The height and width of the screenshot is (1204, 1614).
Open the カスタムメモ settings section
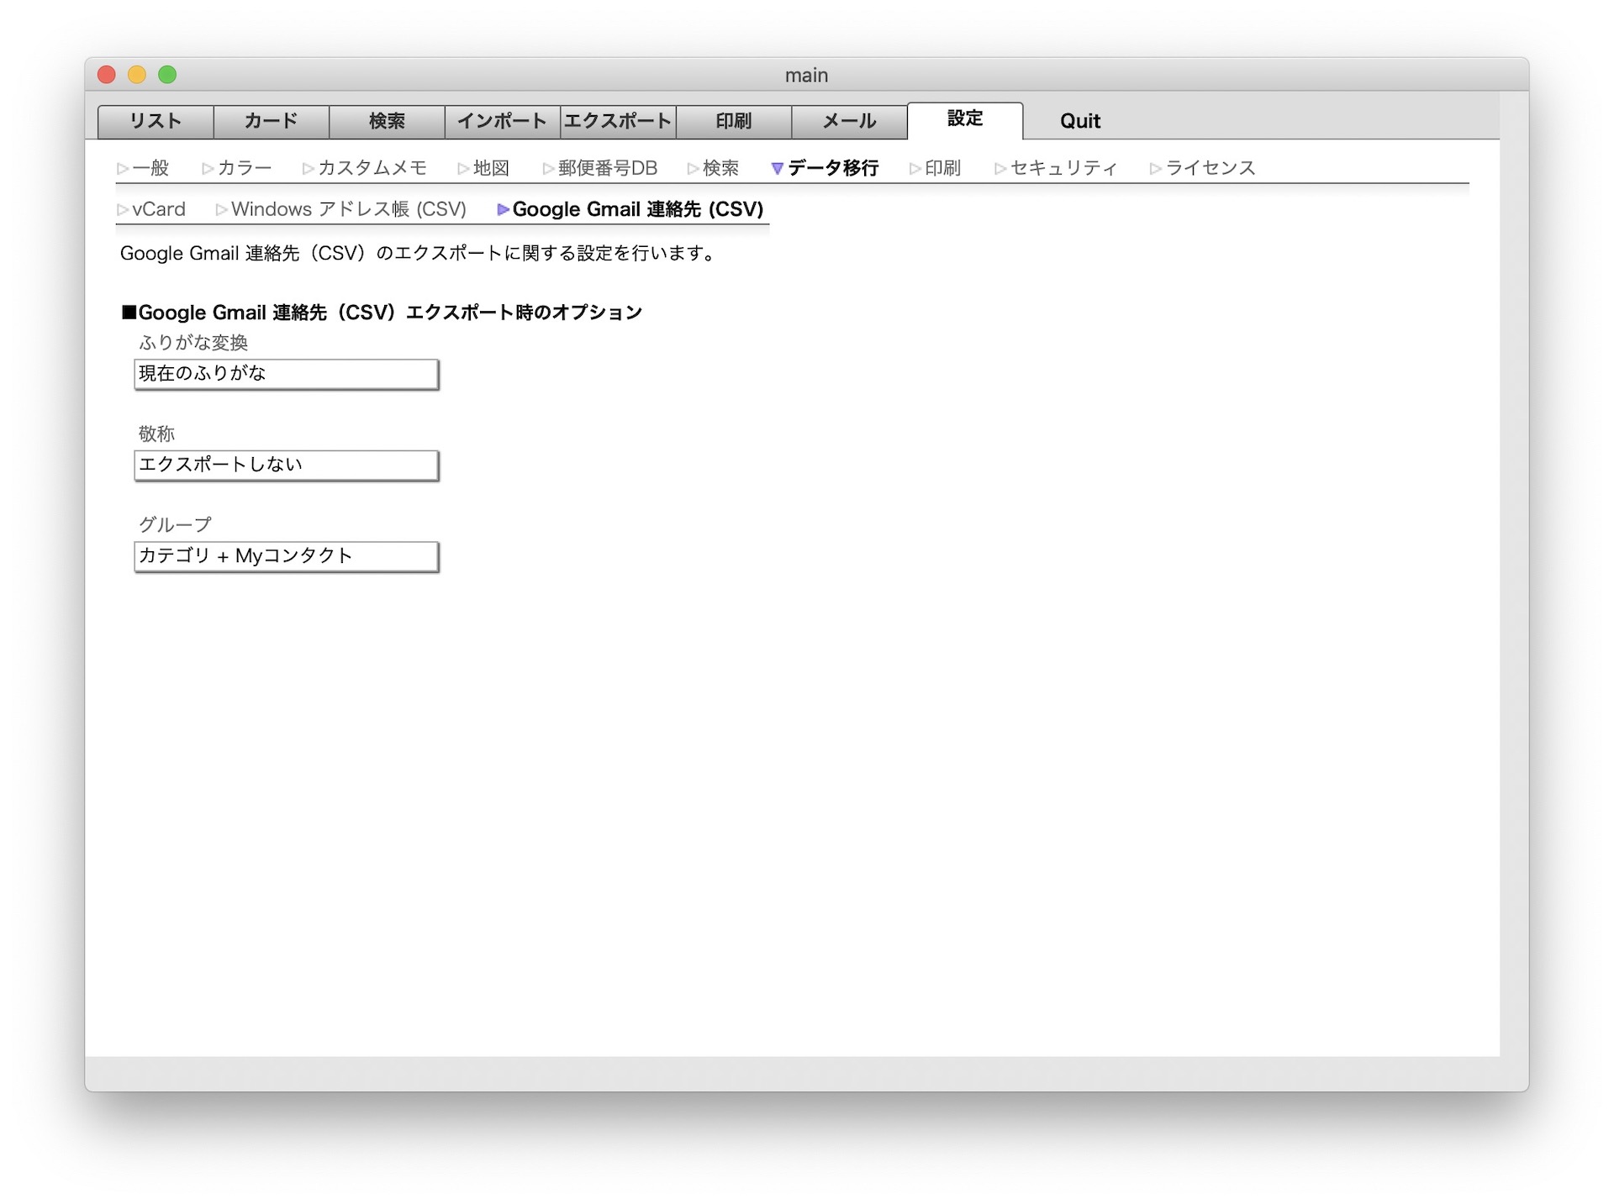365,168
